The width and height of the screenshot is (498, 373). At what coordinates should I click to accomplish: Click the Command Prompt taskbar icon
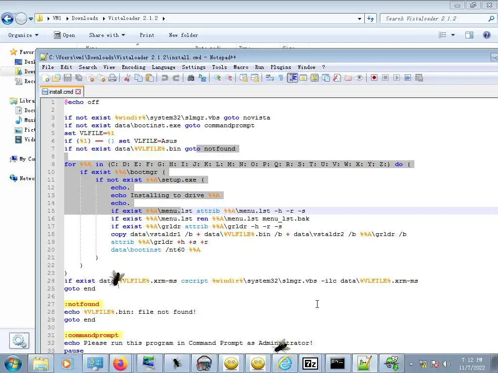pyautogui.click(x=337, y=363)
